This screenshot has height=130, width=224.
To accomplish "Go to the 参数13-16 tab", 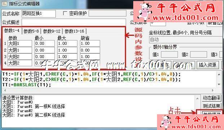I will (74, 31).
